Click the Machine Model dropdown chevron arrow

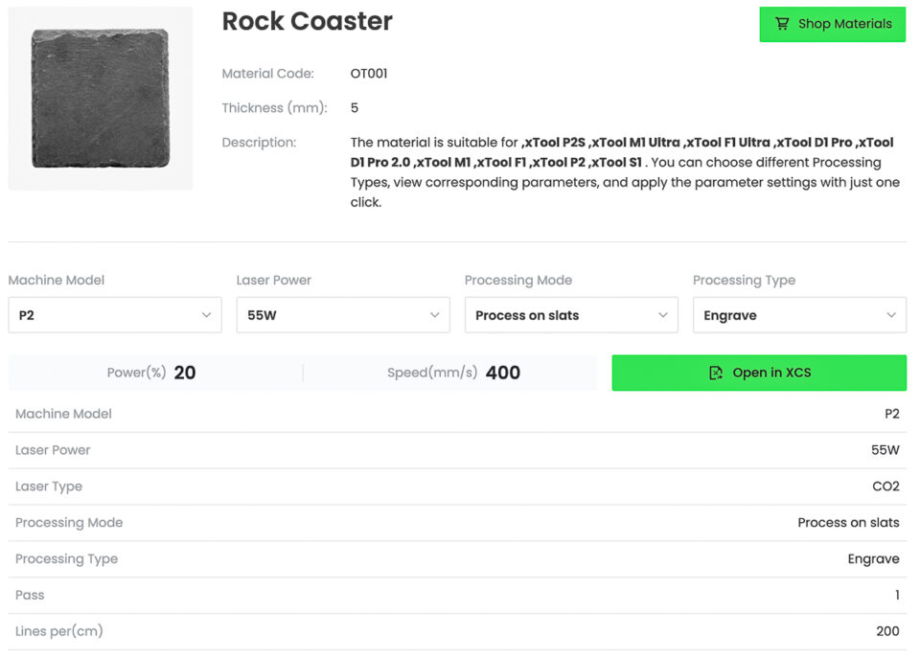pyautogui.click(x=206, y=315)
